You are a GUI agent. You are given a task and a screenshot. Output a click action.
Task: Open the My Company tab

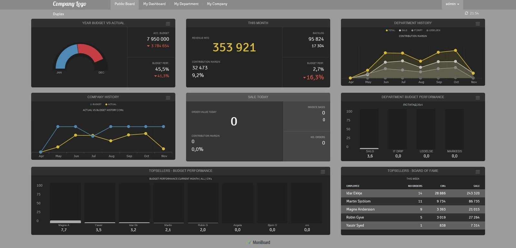click(217, 4)
